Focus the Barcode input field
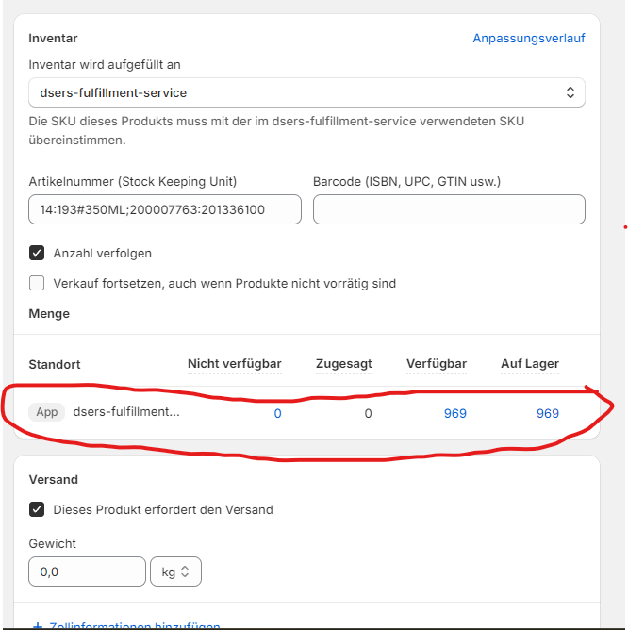 tap(449, 209)
